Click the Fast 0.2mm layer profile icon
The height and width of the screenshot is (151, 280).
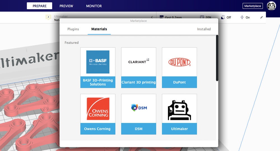(161, 17)
